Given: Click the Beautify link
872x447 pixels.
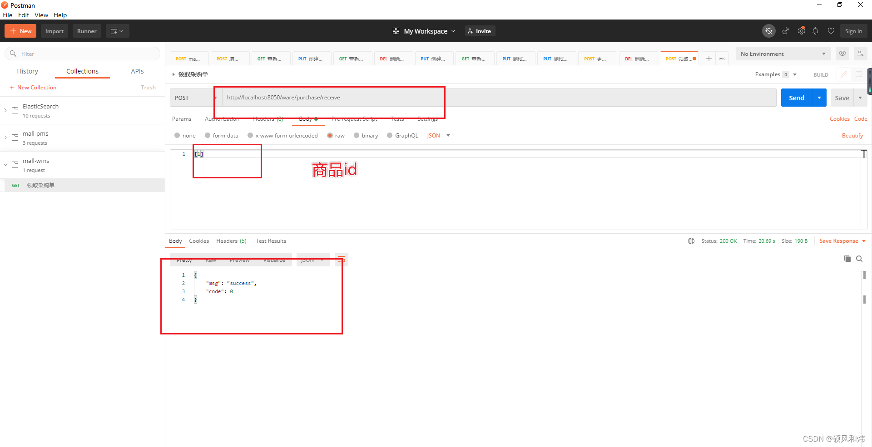Looking at the screenshot, I should 852,135.
